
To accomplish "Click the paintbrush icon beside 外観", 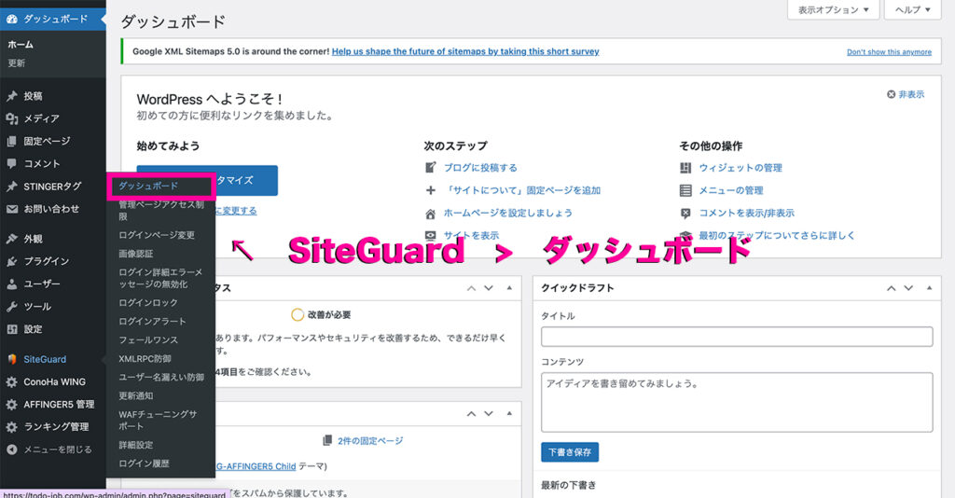I will coord(11,239).
